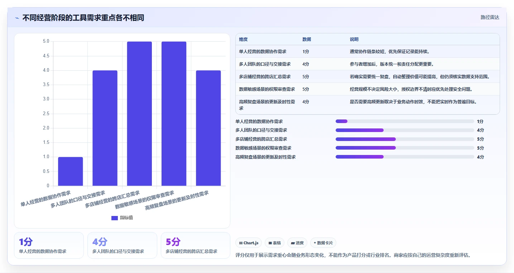Click description 通常协作链条较短，优先保证记录能持续。

tap(390, 52)
